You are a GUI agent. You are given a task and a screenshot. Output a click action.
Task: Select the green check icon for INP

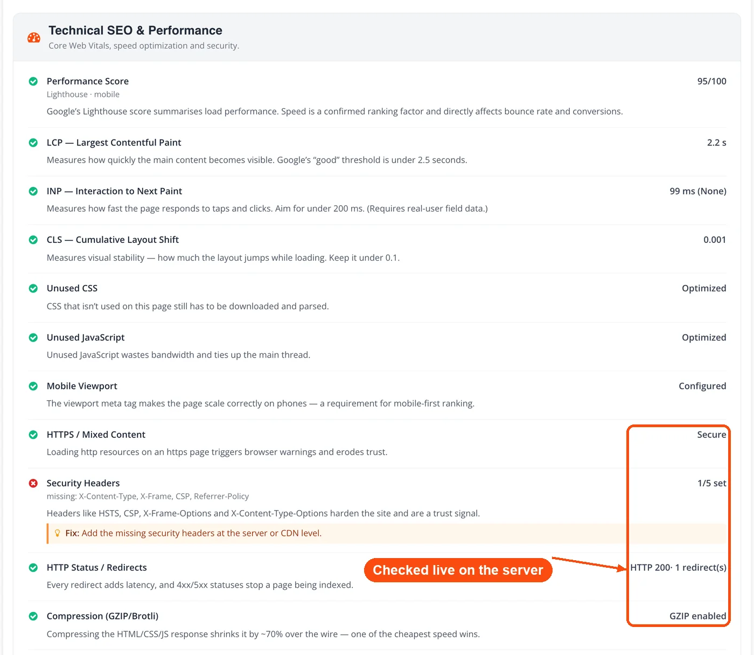(33, 191)
